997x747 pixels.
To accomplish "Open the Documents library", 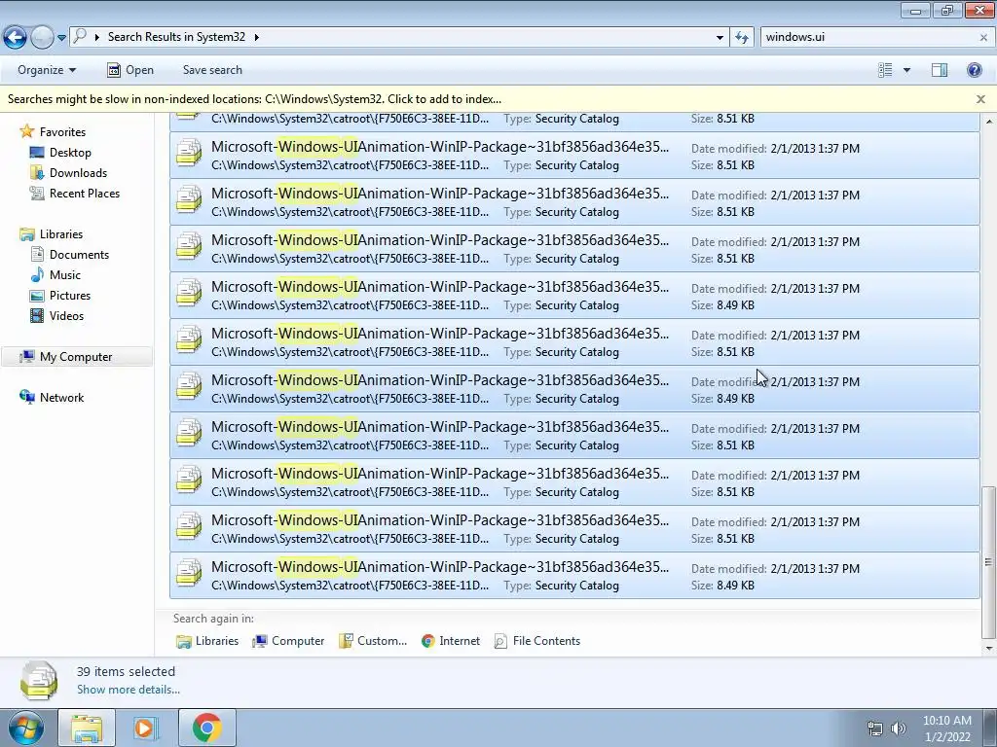I will pos(79,255).
